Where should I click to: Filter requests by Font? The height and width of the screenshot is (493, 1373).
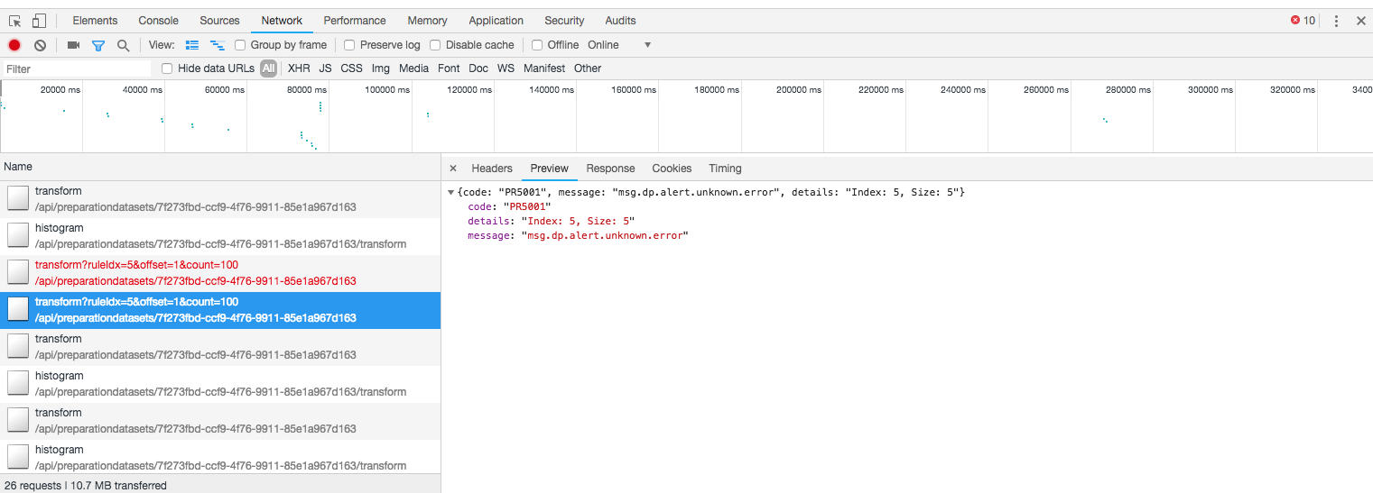pyautogui.click(x=449, y=68)
